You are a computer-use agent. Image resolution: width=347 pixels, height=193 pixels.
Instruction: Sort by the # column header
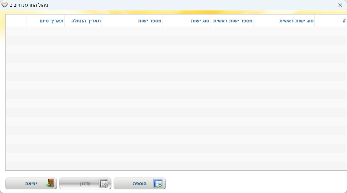(344, 21)
